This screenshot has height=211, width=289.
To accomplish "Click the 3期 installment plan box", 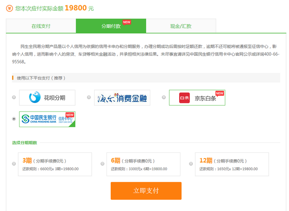I will coord(55,164).
